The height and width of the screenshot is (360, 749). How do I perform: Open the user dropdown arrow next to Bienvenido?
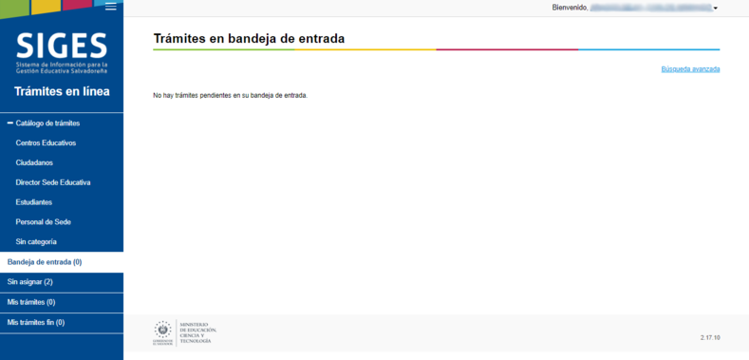pyautogui.click(x=715, y=9)
